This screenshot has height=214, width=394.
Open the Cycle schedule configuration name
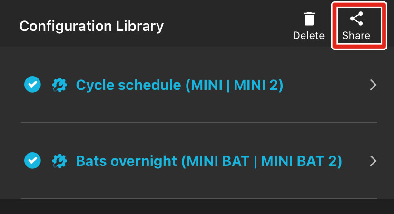pos(128,85)
